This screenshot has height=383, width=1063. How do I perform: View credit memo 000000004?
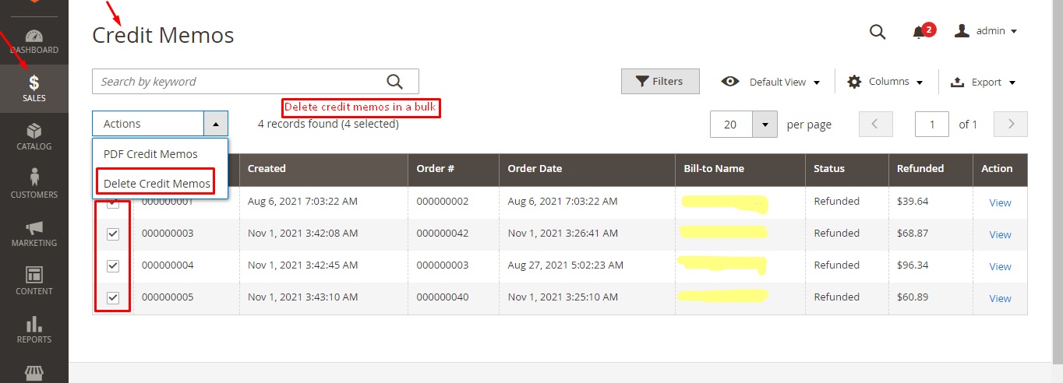click(x=1000, y=266)
